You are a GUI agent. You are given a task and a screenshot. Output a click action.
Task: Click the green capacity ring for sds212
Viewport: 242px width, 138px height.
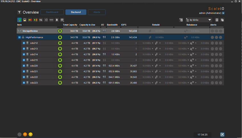(60, 43)
